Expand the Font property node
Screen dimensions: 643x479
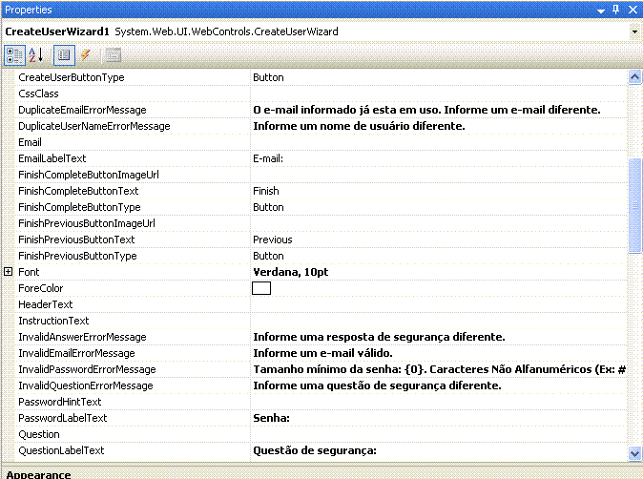point(9,272)
